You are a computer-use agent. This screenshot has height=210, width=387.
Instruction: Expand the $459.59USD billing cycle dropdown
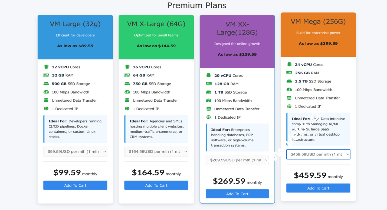(x=318, y=154)
